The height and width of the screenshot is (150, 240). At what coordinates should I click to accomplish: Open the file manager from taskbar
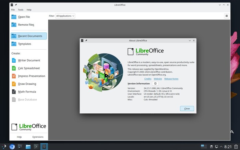(28, 147)
